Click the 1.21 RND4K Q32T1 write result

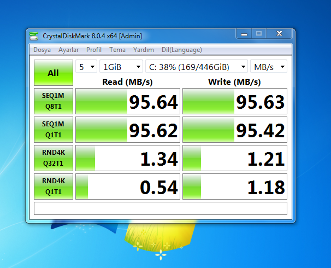pyautogui.click(x=235, y=158)
